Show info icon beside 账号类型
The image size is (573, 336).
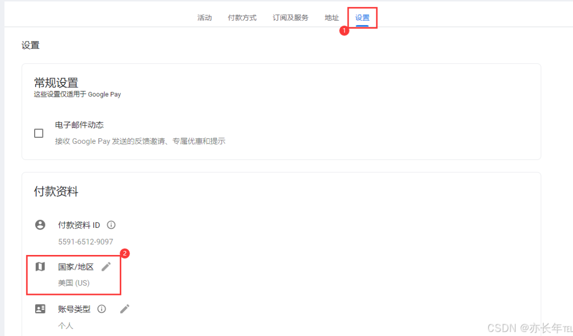pos(102,309)
